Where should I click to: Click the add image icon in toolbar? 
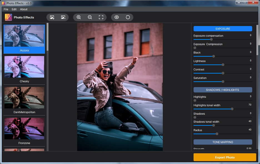pyautogui.click(x=52, y=17)
